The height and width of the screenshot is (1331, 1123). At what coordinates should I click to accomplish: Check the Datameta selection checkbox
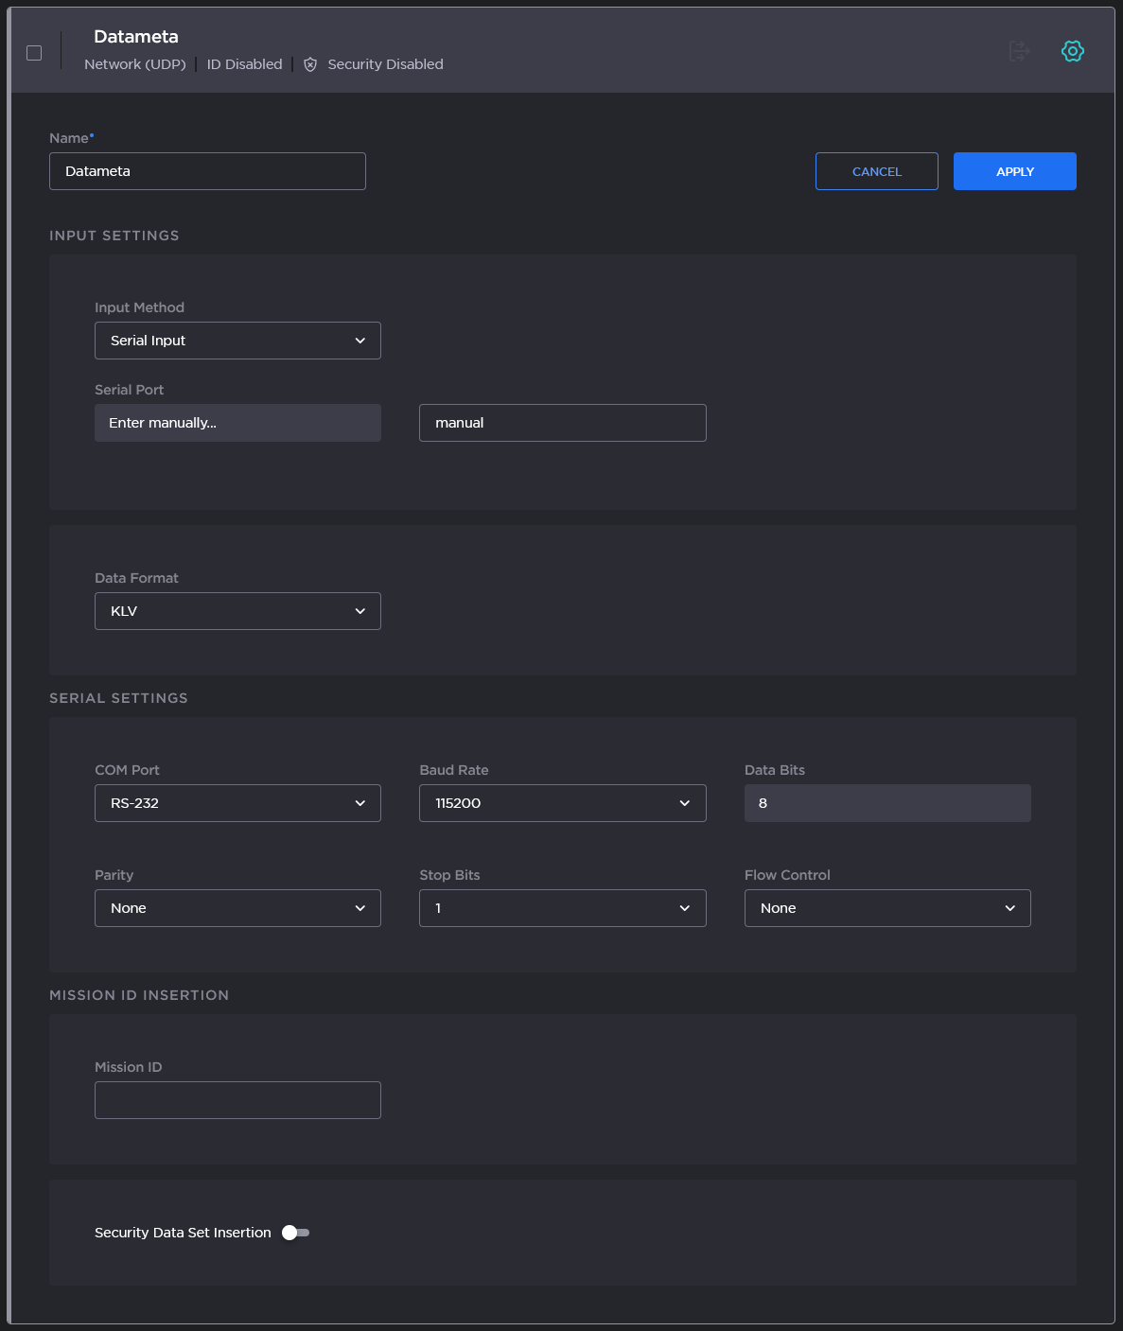(34, 53)
